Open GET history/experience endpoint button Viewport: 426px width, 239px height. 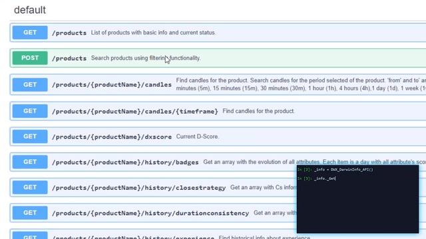coord(30,236)
